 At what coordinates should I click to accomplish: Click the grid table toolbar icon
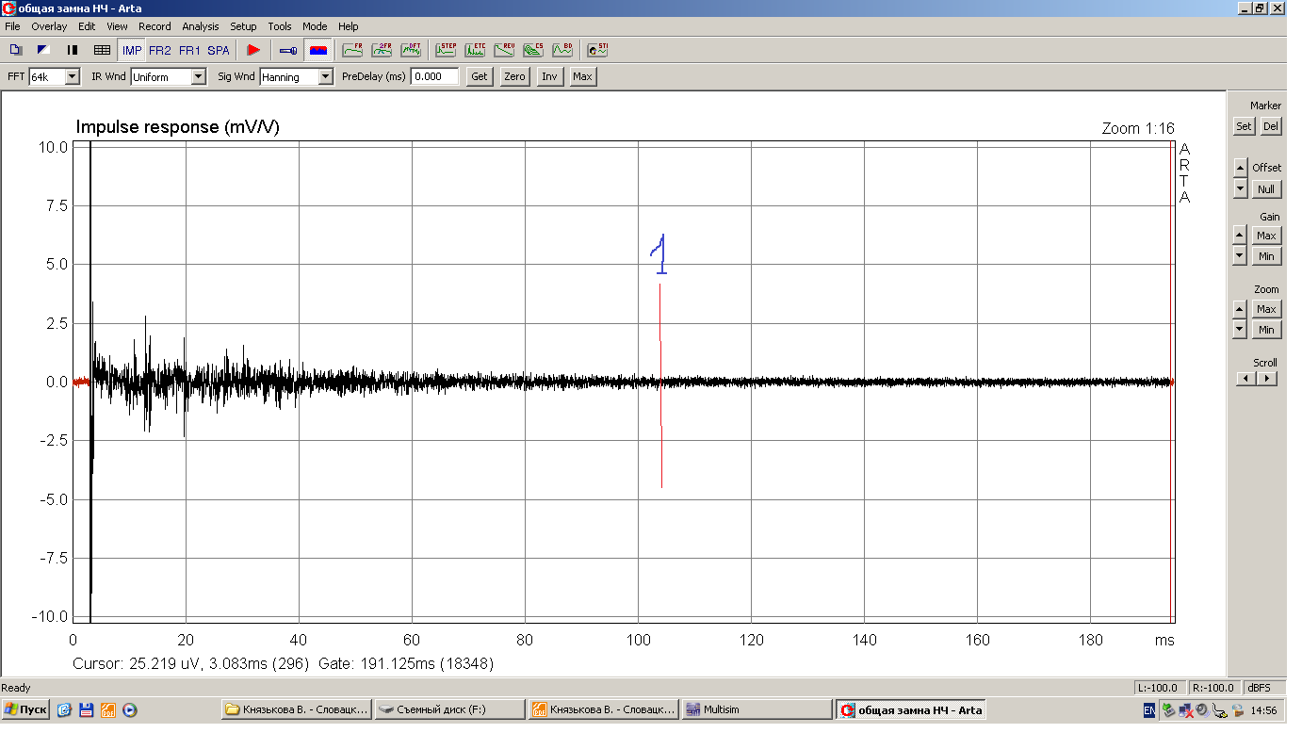point(102,50)
